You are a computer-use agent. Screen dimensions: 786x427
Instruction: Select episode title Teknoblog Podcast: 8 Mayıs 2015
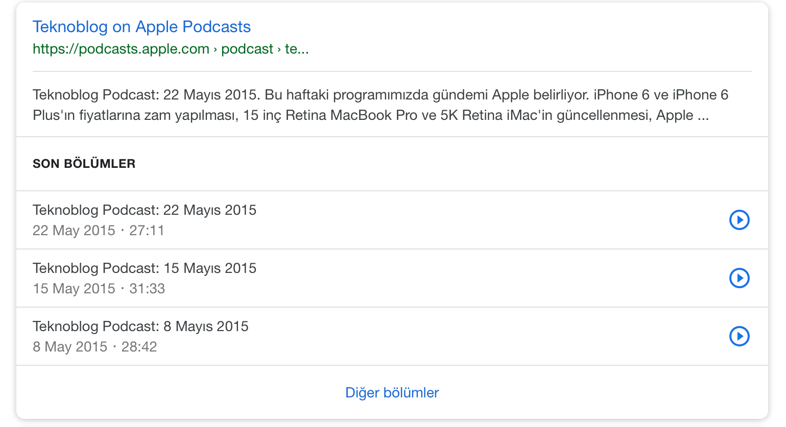pos(140,326)
